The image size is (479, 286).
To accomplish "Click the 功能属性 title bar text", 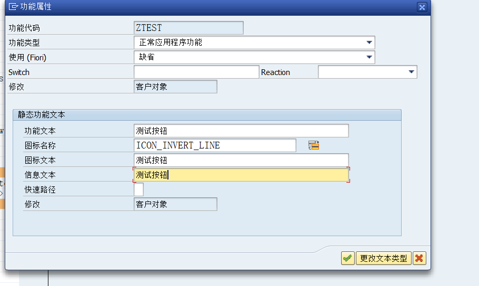I will (36, 7).
